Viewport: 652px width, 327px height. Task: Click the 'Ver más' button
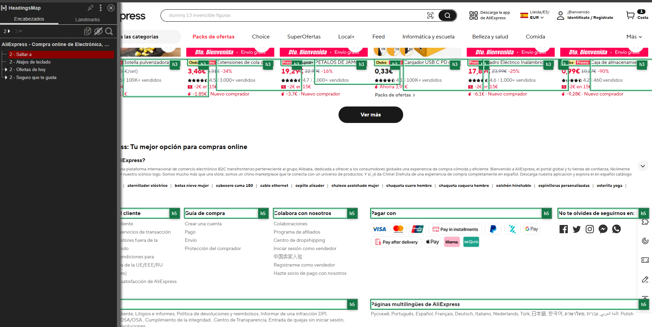[371, 115]
